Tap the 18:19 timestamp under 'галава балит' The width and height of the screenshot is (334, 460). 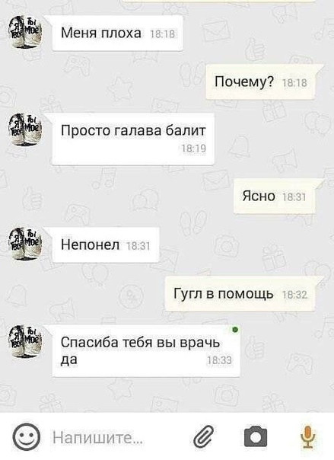coord(194,149)
